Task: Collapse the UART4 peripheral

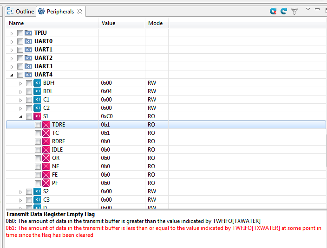Action: click(x=12, y=75)
